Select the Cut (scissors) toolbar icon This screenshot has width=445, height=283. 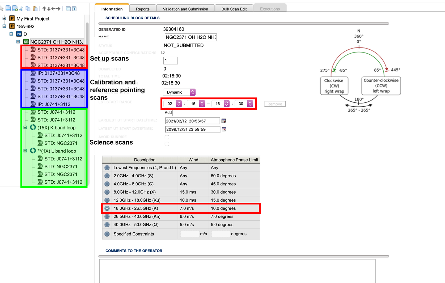pyautogui.click(x=21, y=8)
